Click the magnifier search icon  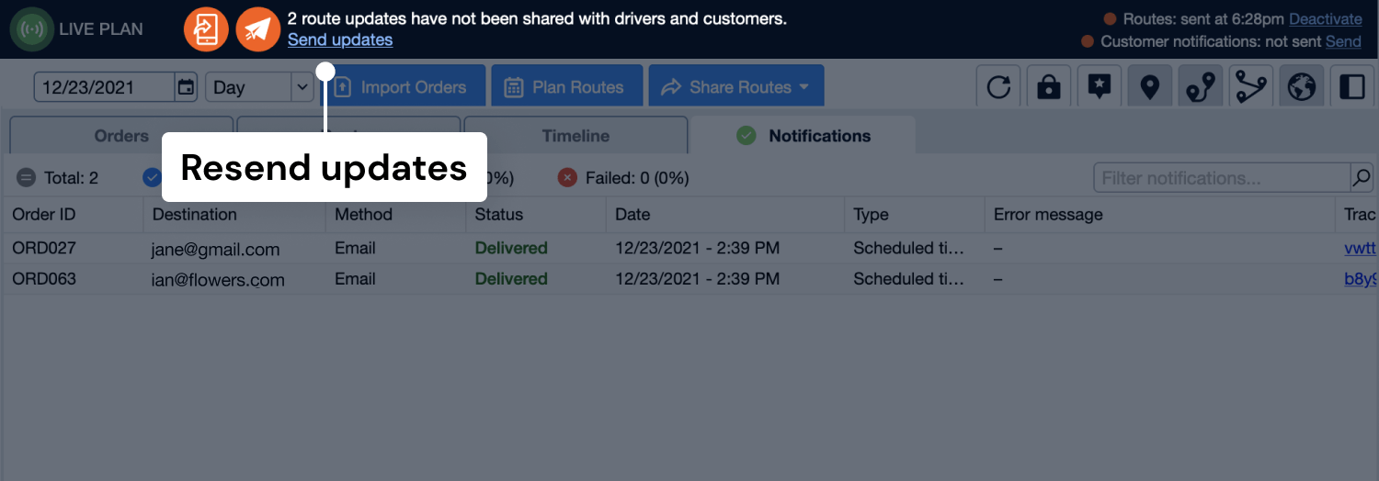pyautogui.click(x=1362, y=178)
